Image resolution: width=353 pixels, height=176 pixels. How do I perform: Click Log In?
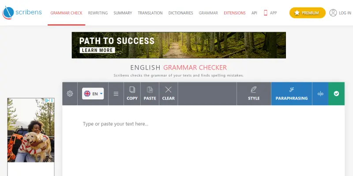point(345,13)
